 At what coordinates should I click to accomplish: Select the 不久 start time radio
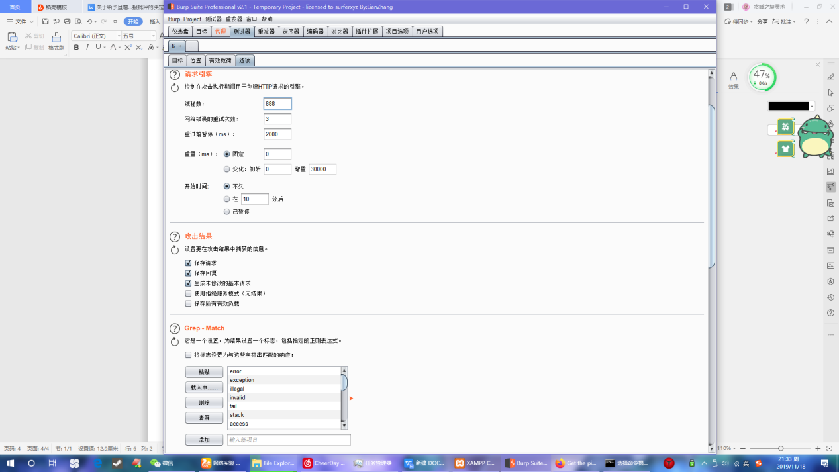pyautogui.click(x=227, y=186)
